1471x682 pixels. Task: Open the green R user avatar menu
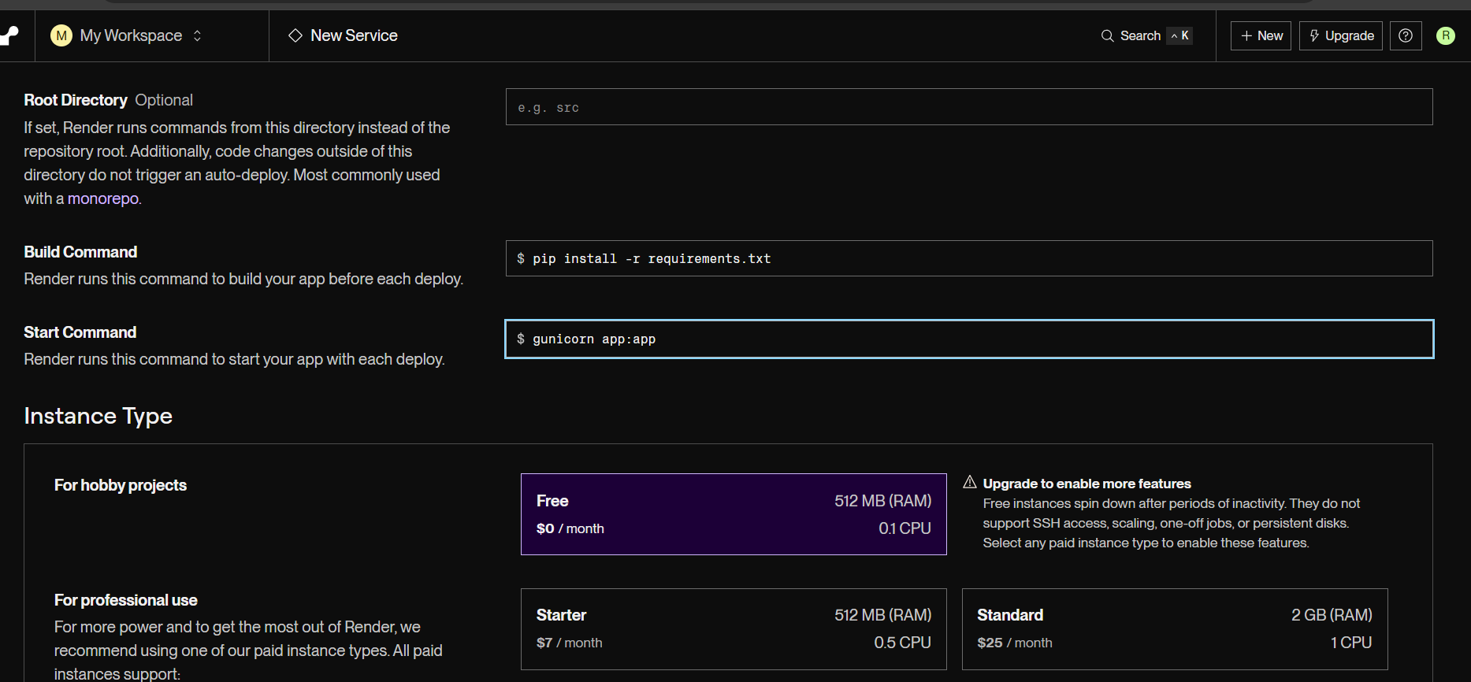click(1446, 35)
